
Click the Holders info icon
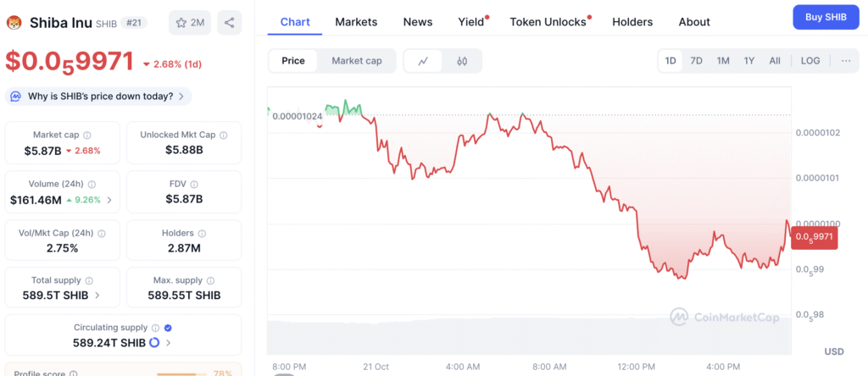pos(202,233)
